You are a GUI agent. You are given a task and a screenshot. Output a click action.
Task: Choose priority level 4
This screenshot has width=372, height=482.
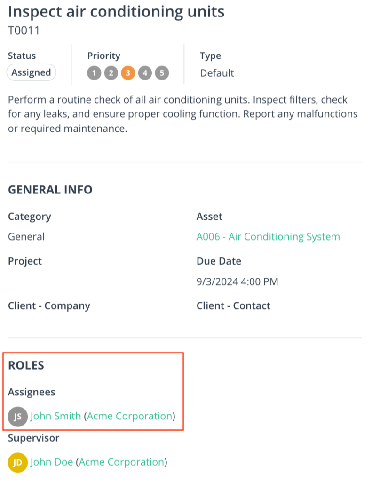click(x=145, y=73)
